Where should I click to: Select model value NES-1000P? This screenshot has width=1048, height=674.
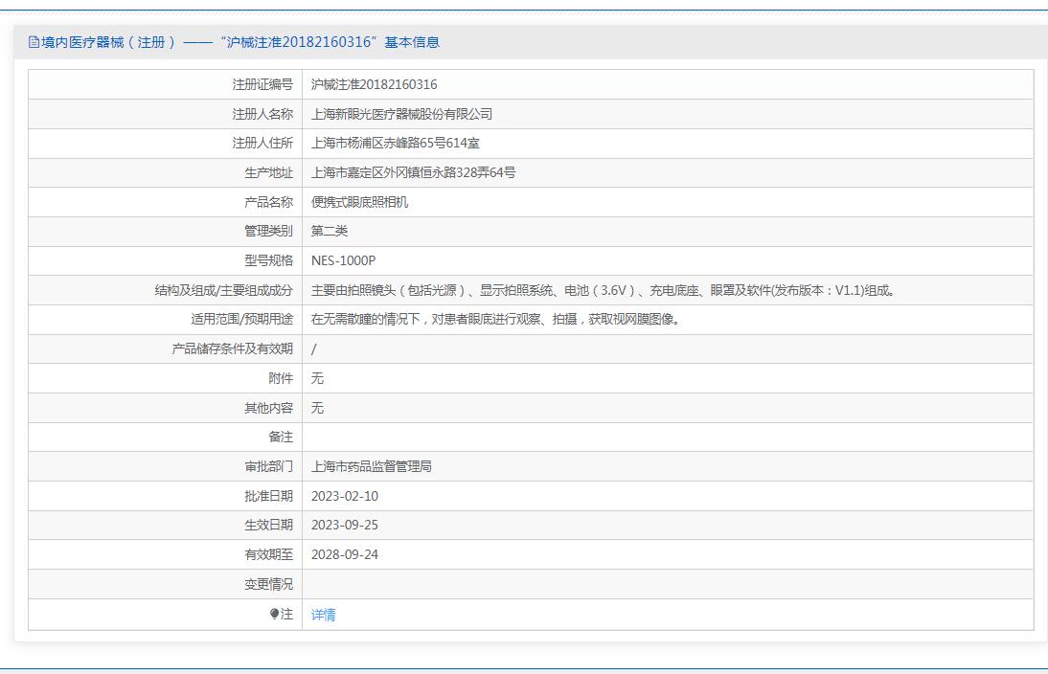click(344, 260)
